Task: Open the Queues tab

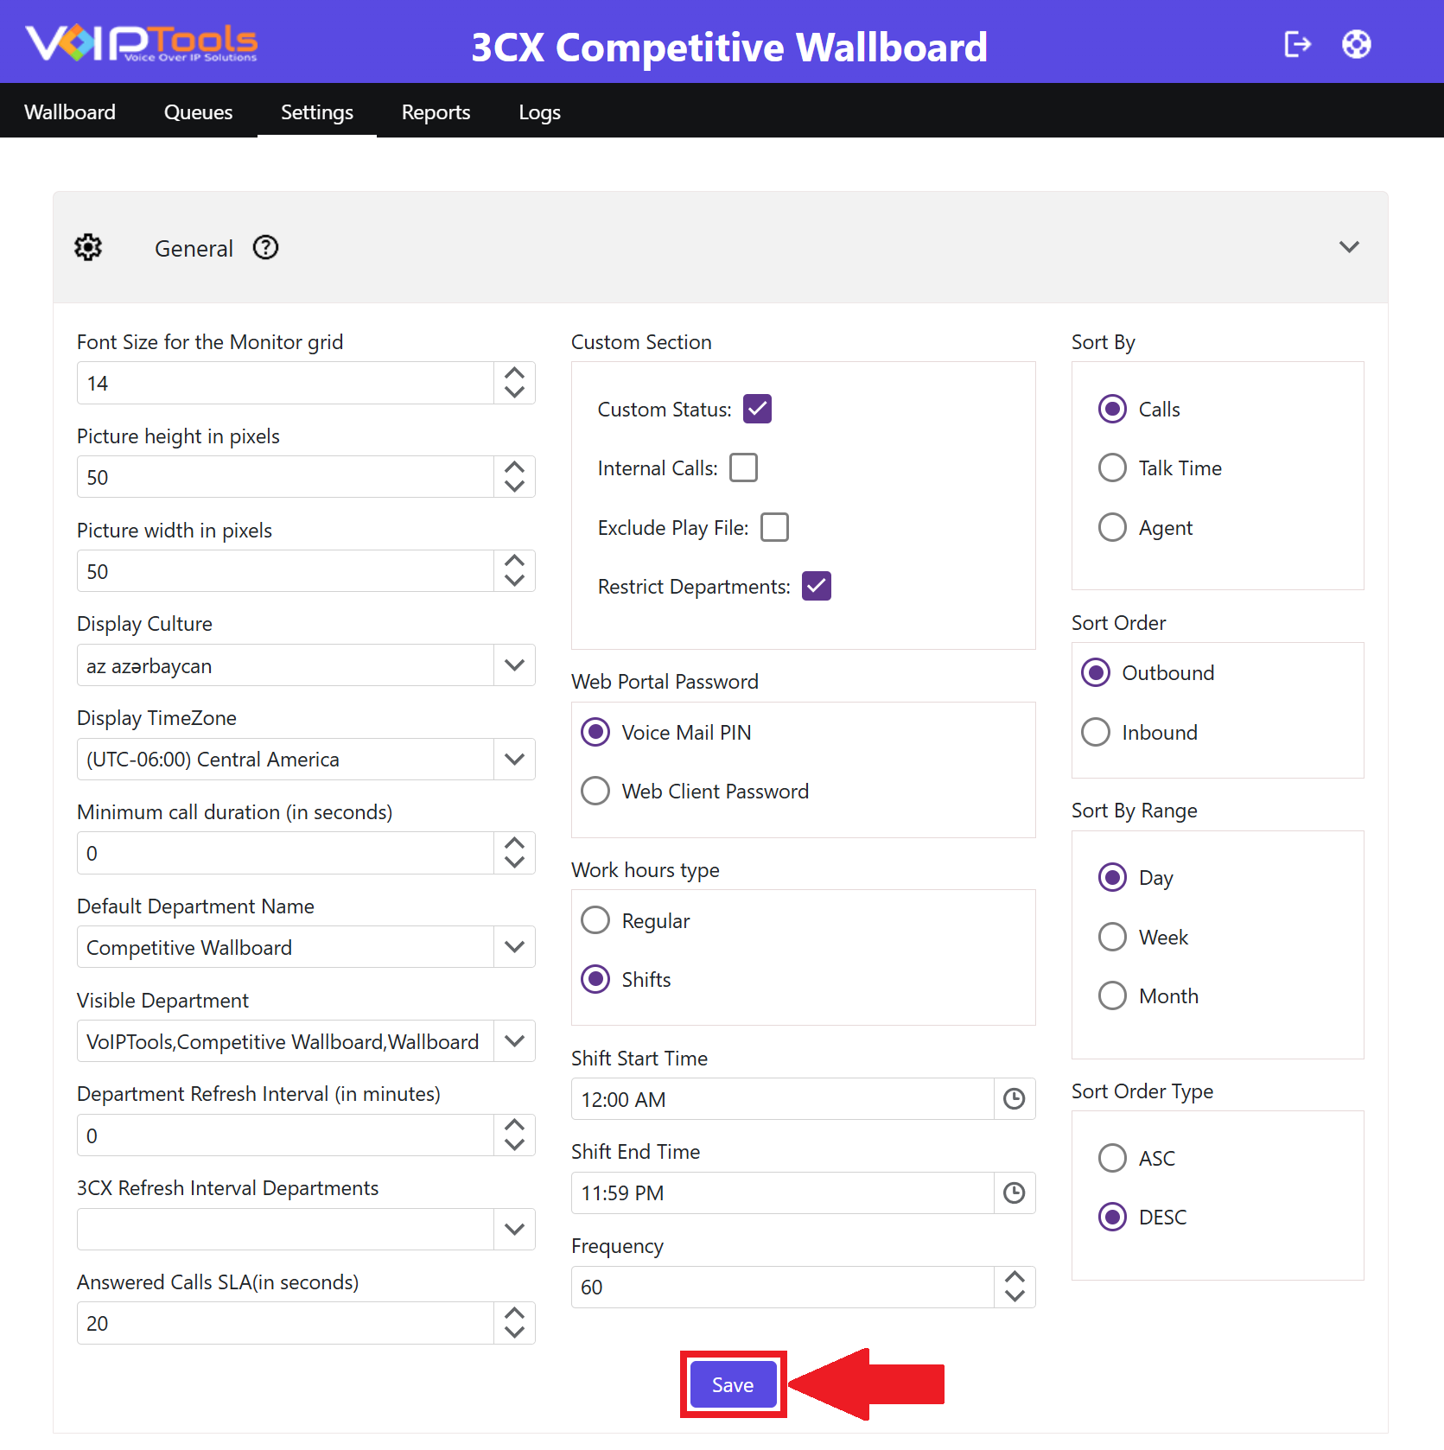Action: pos(198,112)
